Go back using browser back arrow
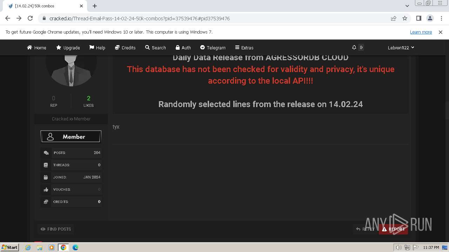Image resolution: width=449 pixels, height=252 pixels. tap(8, 18)
